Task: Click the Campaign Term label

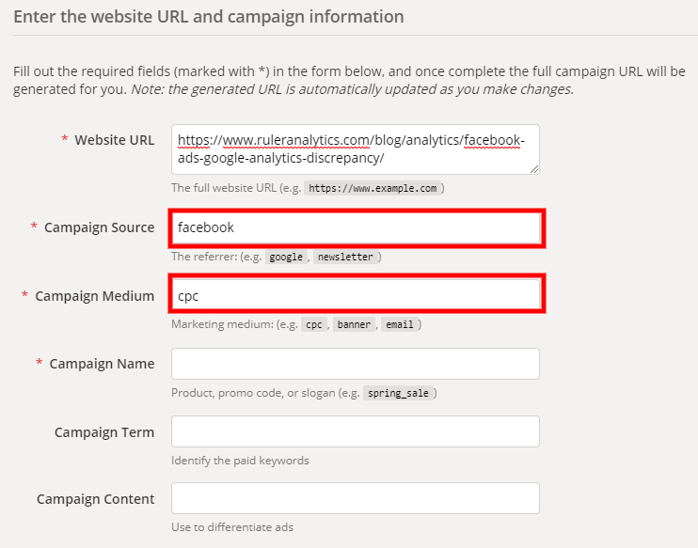Action: pos(104,432)
